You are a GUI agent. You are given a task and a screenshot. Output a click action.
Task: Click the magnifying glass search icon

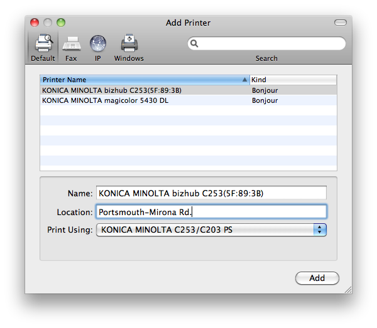pos(194,43)
